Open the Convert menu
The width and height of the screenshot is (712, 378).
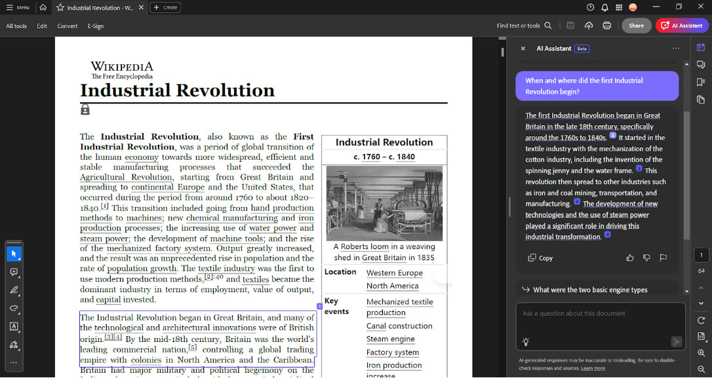click(68, 26)
